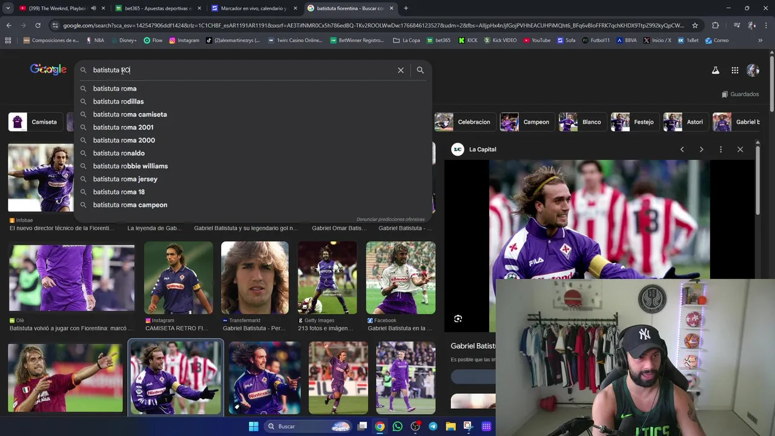Select suggestion 'batistuta roma camiseta'
Viewport: 775px width, 436px height.
tap(253, 114)
